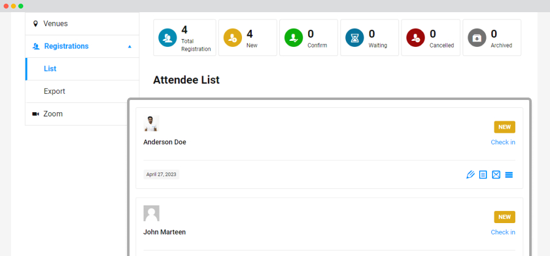
Task: Open the hamburger menu icon in Anderson Doe's card
Action: tap(509, 174)
